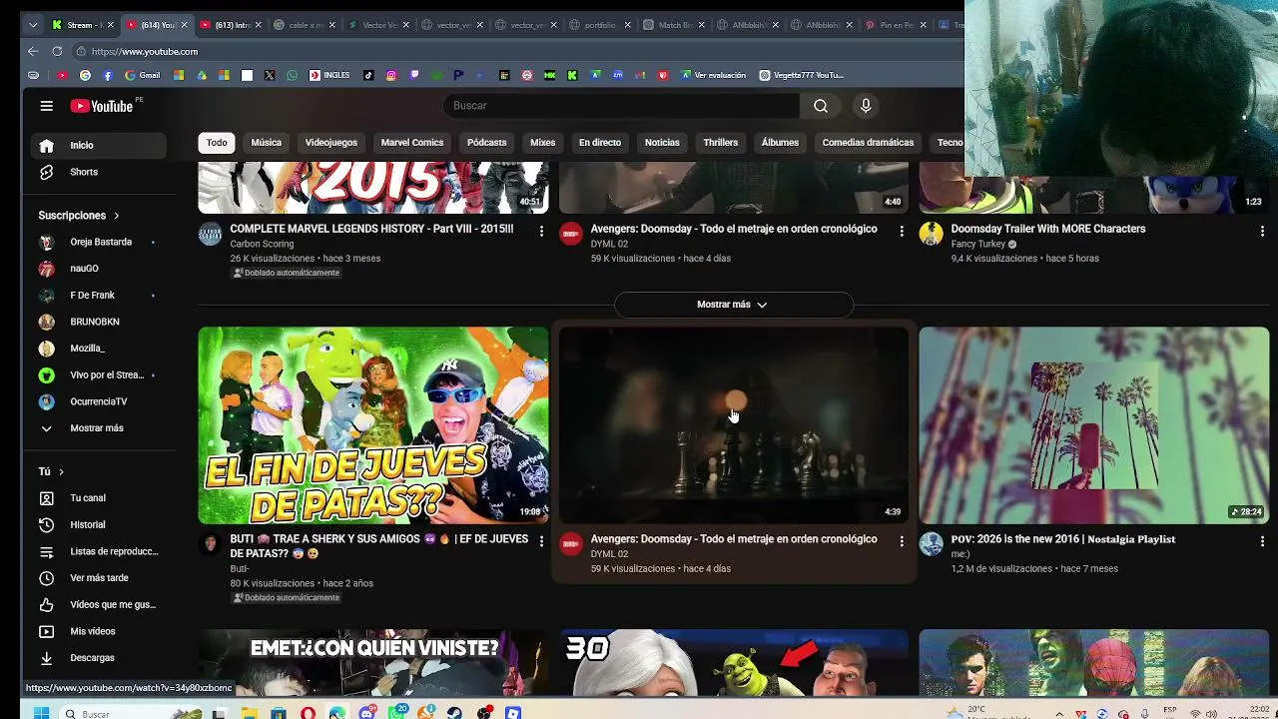
Task: Select the Thrillers filter chip
Action: click(721, 143)
